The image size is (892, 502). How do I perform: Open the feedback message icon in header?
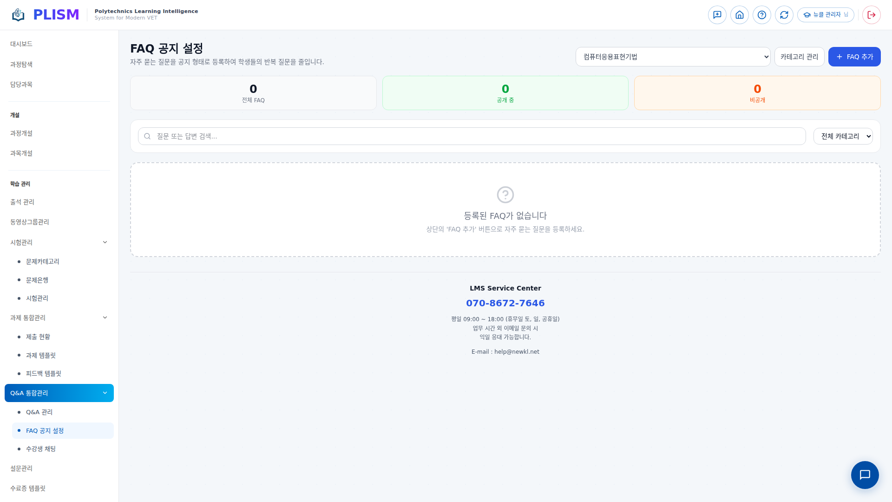coord(717,15)
